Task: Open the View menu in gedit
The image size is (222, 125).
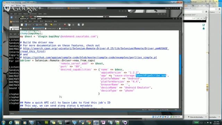Action: coord(30,21)
